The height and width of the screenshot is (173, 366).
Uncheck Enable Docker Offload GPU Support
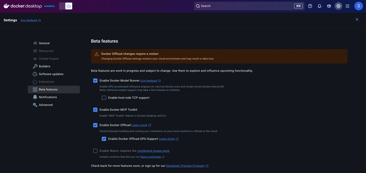click(104, 139)
